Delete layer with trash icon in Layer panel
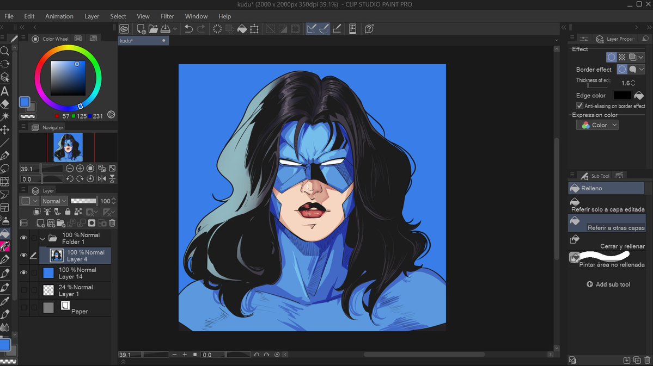The image size is (653, 366). 112,224
